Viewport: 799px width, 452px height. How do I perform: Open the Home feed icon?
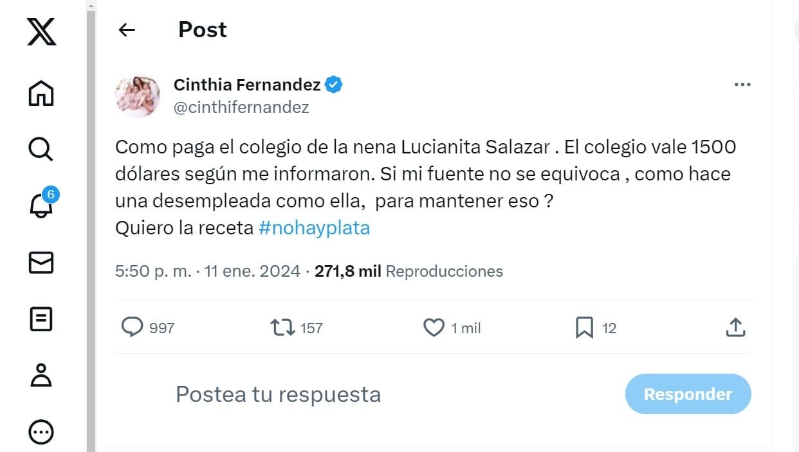coord(40,94)
